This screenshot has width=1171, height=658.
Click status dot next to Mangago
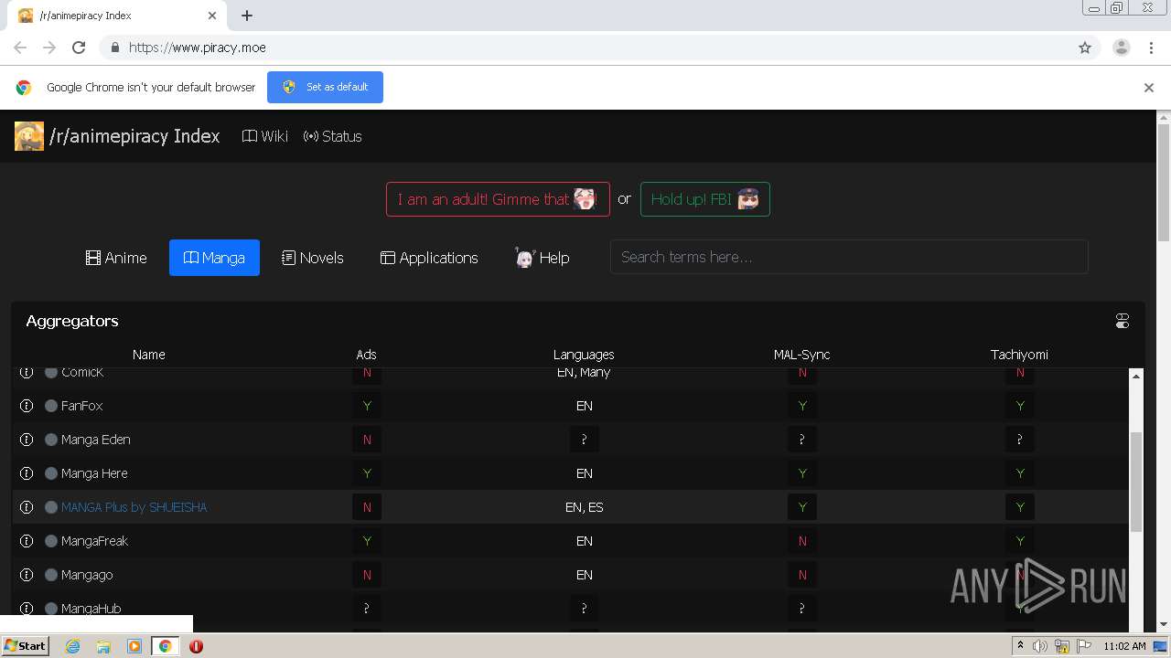[x=51, y=575]
